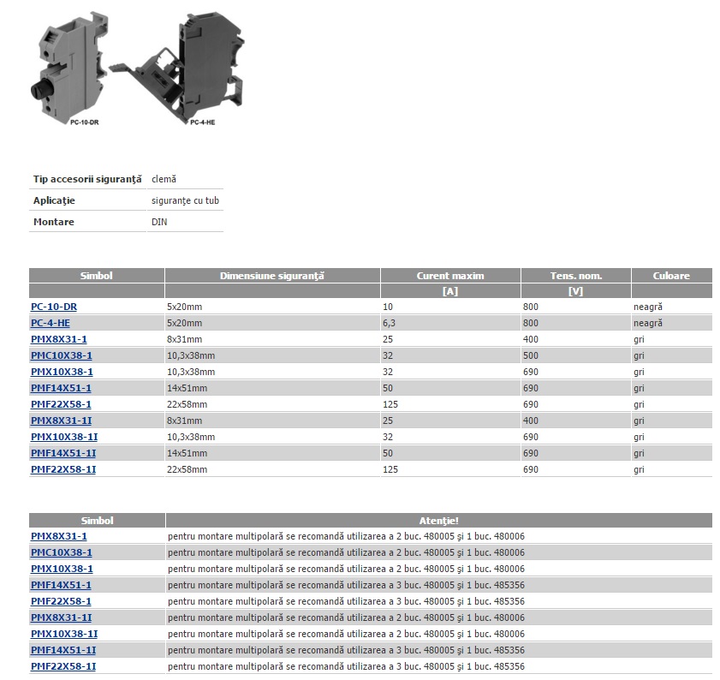This screenshot has width=720, height=680.
Task: Open PMX10X38-1I link in the specifications table
Action: pyautogui.click(x=64, y=437)
